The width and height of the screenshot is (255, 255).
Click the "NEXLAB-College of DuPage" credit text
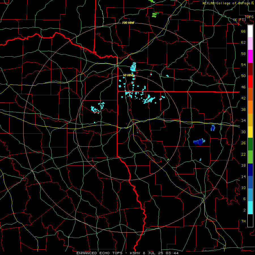227,3
